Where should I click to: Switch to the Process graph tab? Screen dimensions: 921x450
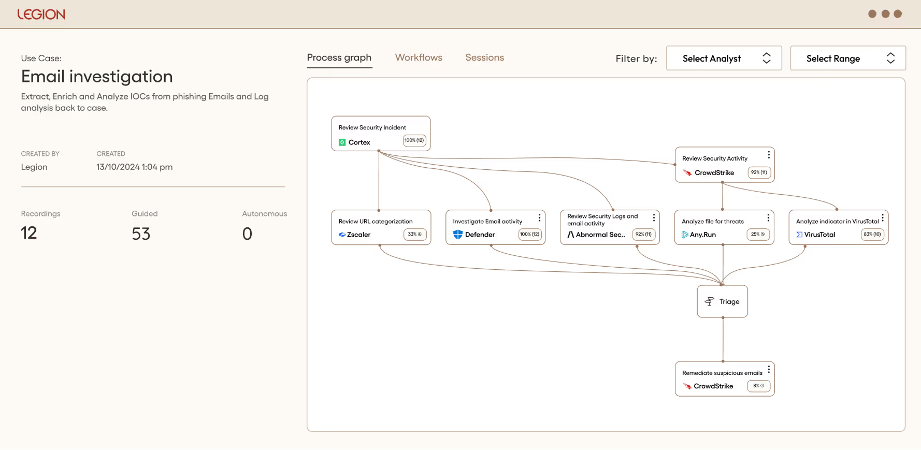click(339, 57)
